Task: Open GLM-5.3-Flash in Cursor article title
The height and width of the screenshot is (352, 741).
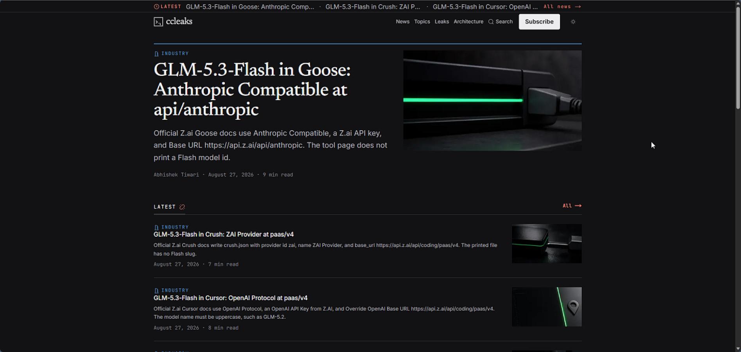Action: pyautogui.click(x=231, y=298)
